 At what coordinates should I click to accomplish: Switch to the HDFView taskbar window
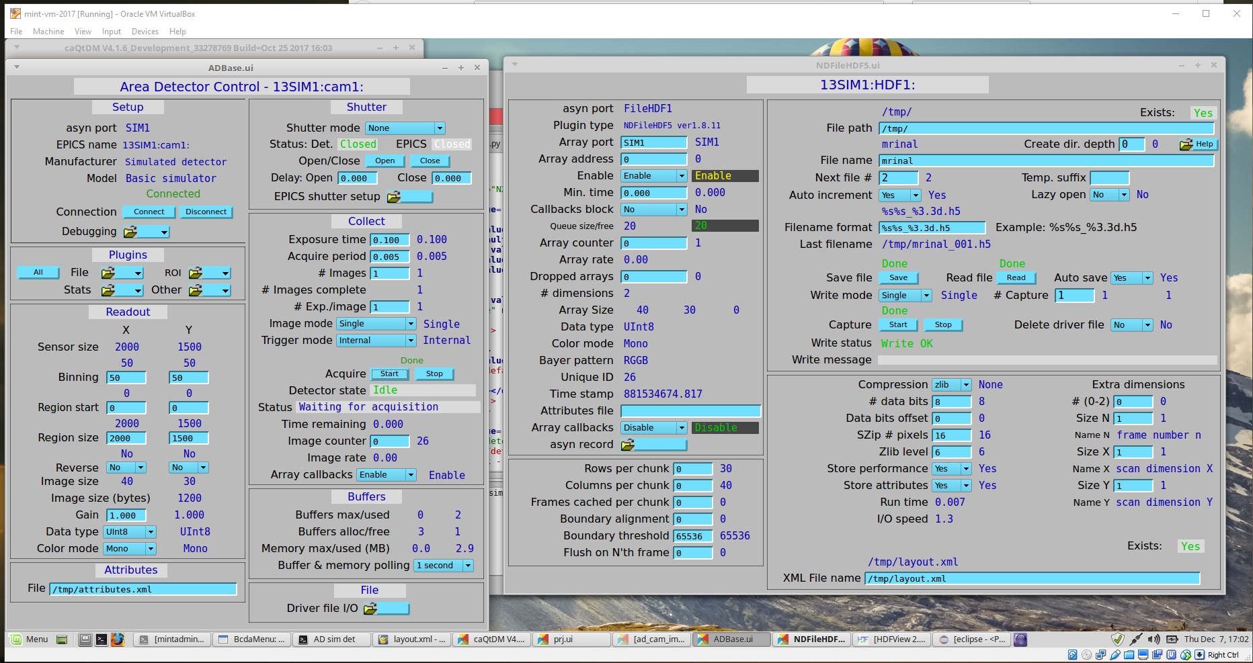click(x=892, y=639)
